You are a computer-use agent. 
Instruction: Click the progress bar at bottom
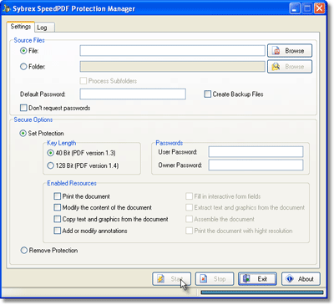click(x=262, y=292)
